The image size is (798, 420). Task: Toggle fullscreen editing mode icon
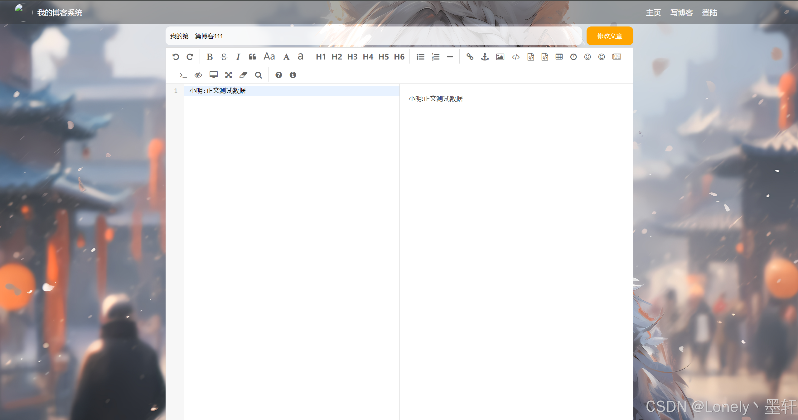(228, 75)
